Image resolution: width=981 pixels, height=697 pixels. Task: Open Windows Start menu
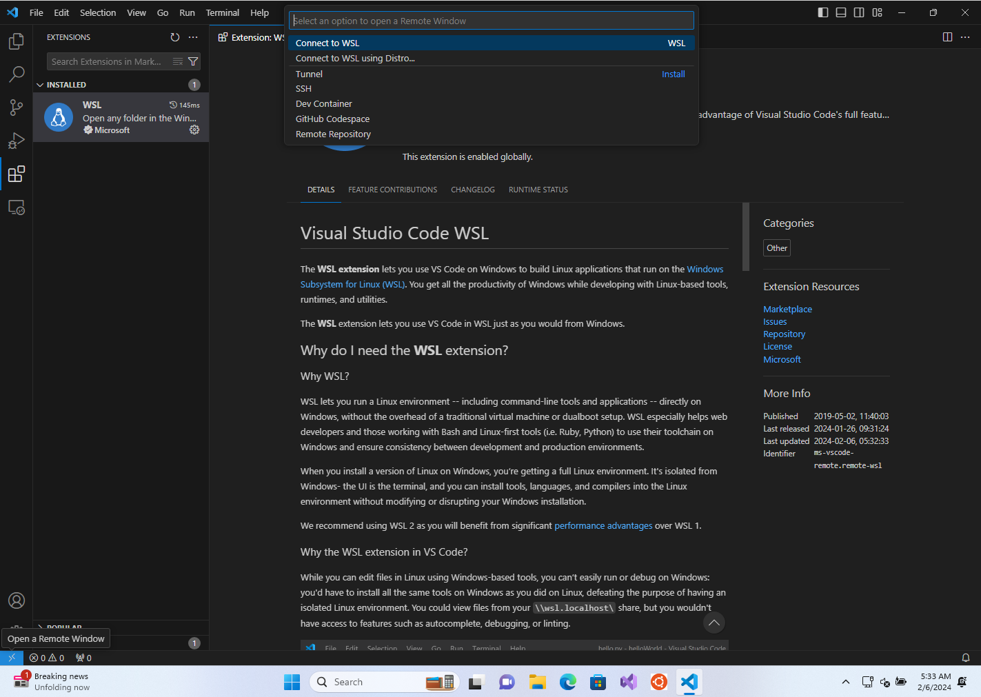(x=292, y=682)
